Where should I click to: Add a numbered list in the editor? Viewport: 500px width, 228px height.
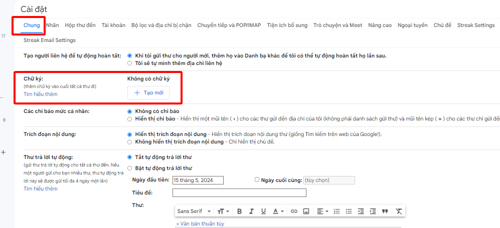(x=337, y=211)
